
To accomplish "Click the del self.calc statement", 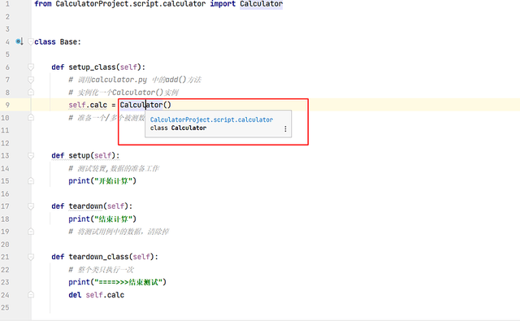I will click(x=96, y=295).
